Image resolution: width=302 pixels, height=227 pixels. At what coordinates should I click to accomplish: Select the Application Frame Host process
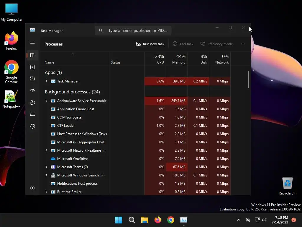click(135, 109)
